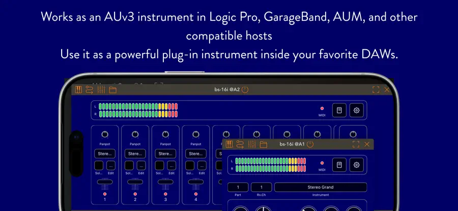Toggle Solo on channel 1

[x=99, y=165]
